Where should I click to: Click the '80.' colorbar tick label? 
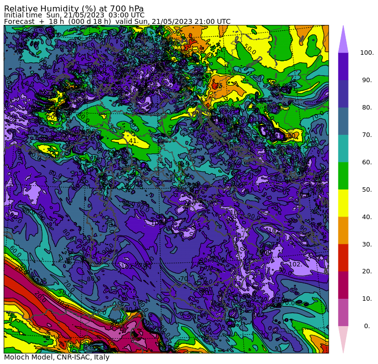click(x=367, y=107)
